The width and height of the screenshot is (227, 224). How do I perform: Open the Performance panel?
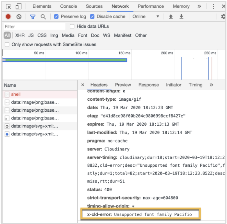(151, 6)
